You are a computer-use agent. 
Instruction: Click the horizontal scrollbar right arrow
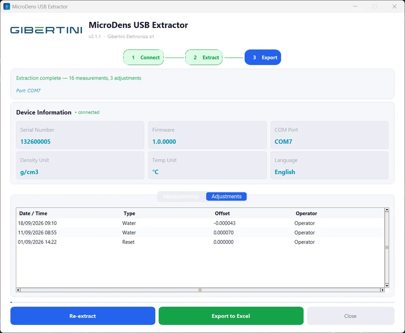[x=383, y=290]
